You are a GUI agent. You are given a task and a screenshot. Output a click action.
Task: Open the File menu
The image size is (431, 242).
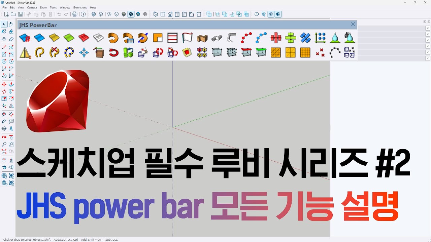(4, 7)
